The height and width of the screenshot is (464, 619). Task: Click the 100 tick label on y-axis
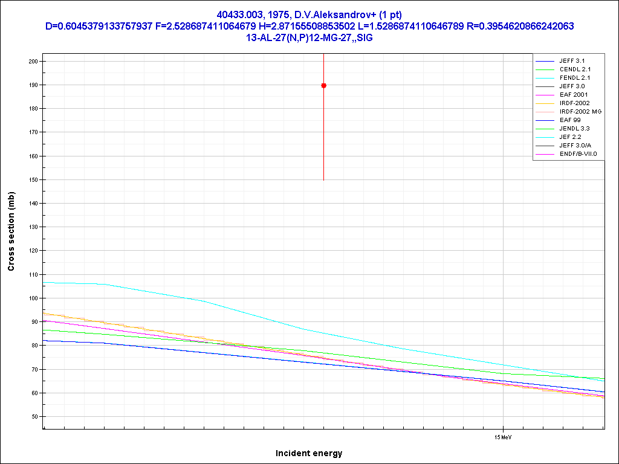coord(33,298)
